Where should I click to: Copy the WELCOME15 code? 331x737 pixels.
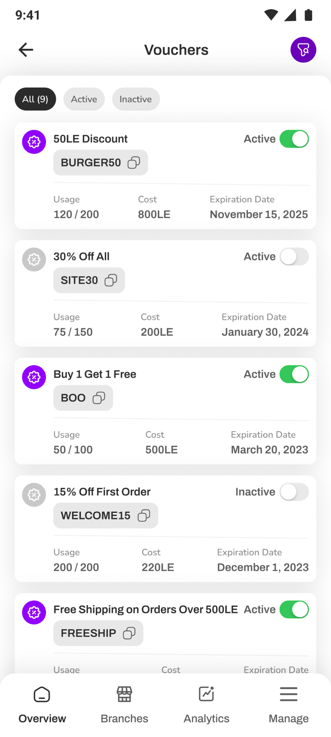tap(144, 516)
